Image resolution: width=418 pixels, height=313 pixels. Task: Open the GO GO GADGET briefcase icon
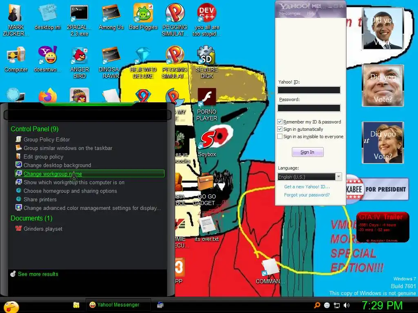[207, 190]
